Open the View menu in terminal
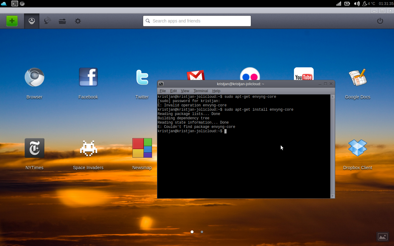Viewport: 394px width, 246px height. 185,91
